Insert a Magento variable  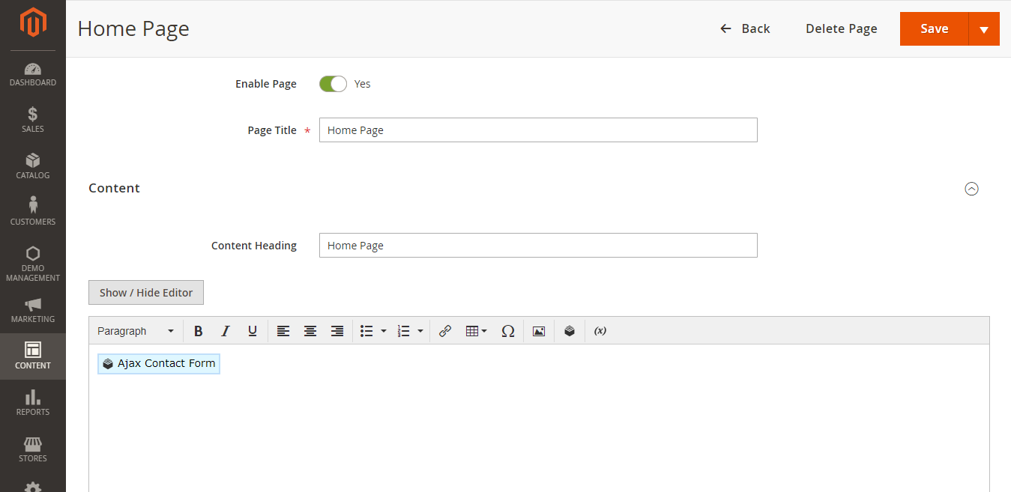(600, 330)
